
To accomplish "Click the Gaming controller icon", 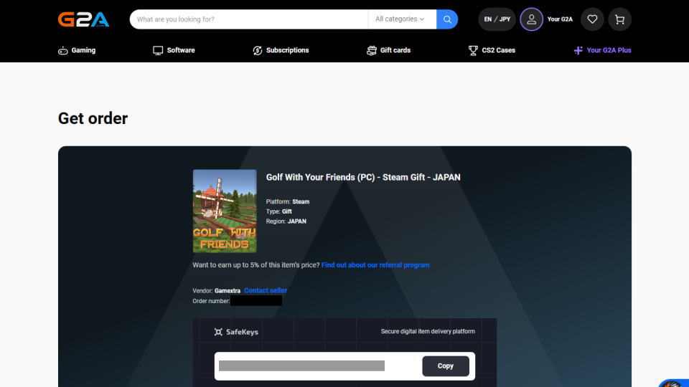I will tap(63, 51).
